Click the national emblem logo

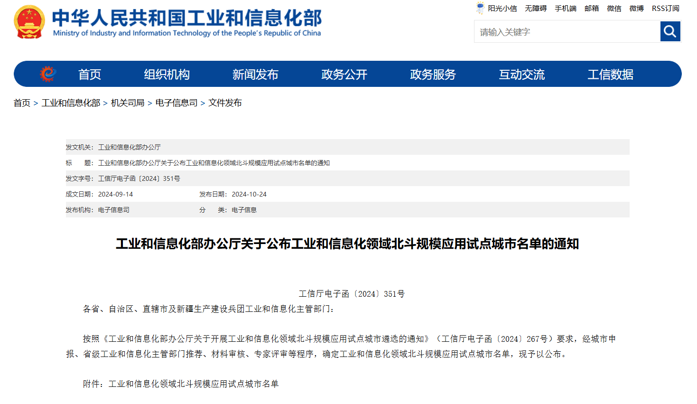coord(29,22)
